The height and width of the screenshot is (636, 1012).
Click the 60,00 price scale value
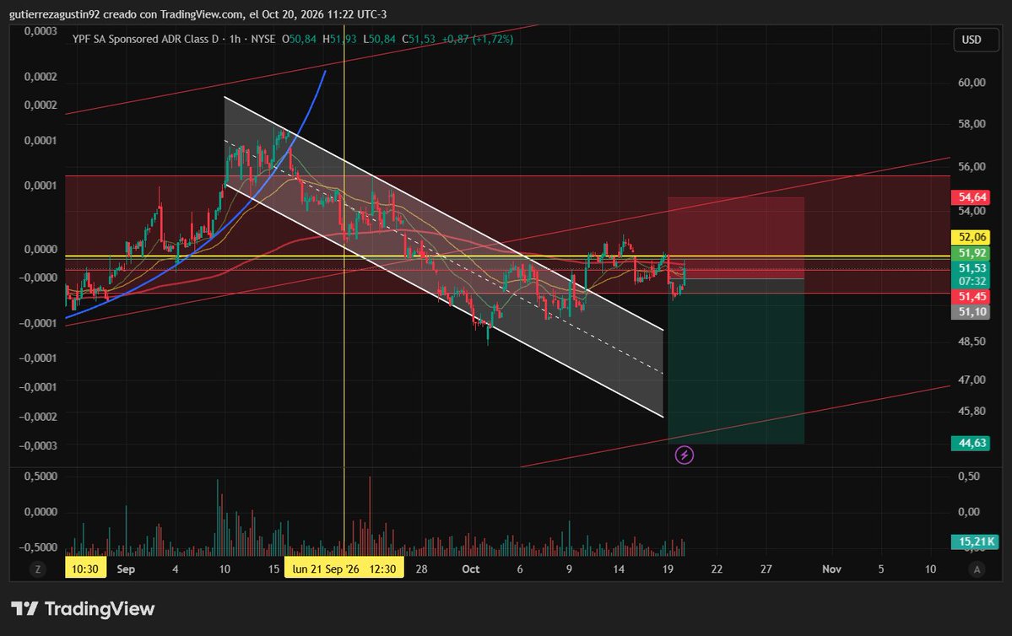coord(971,83)
